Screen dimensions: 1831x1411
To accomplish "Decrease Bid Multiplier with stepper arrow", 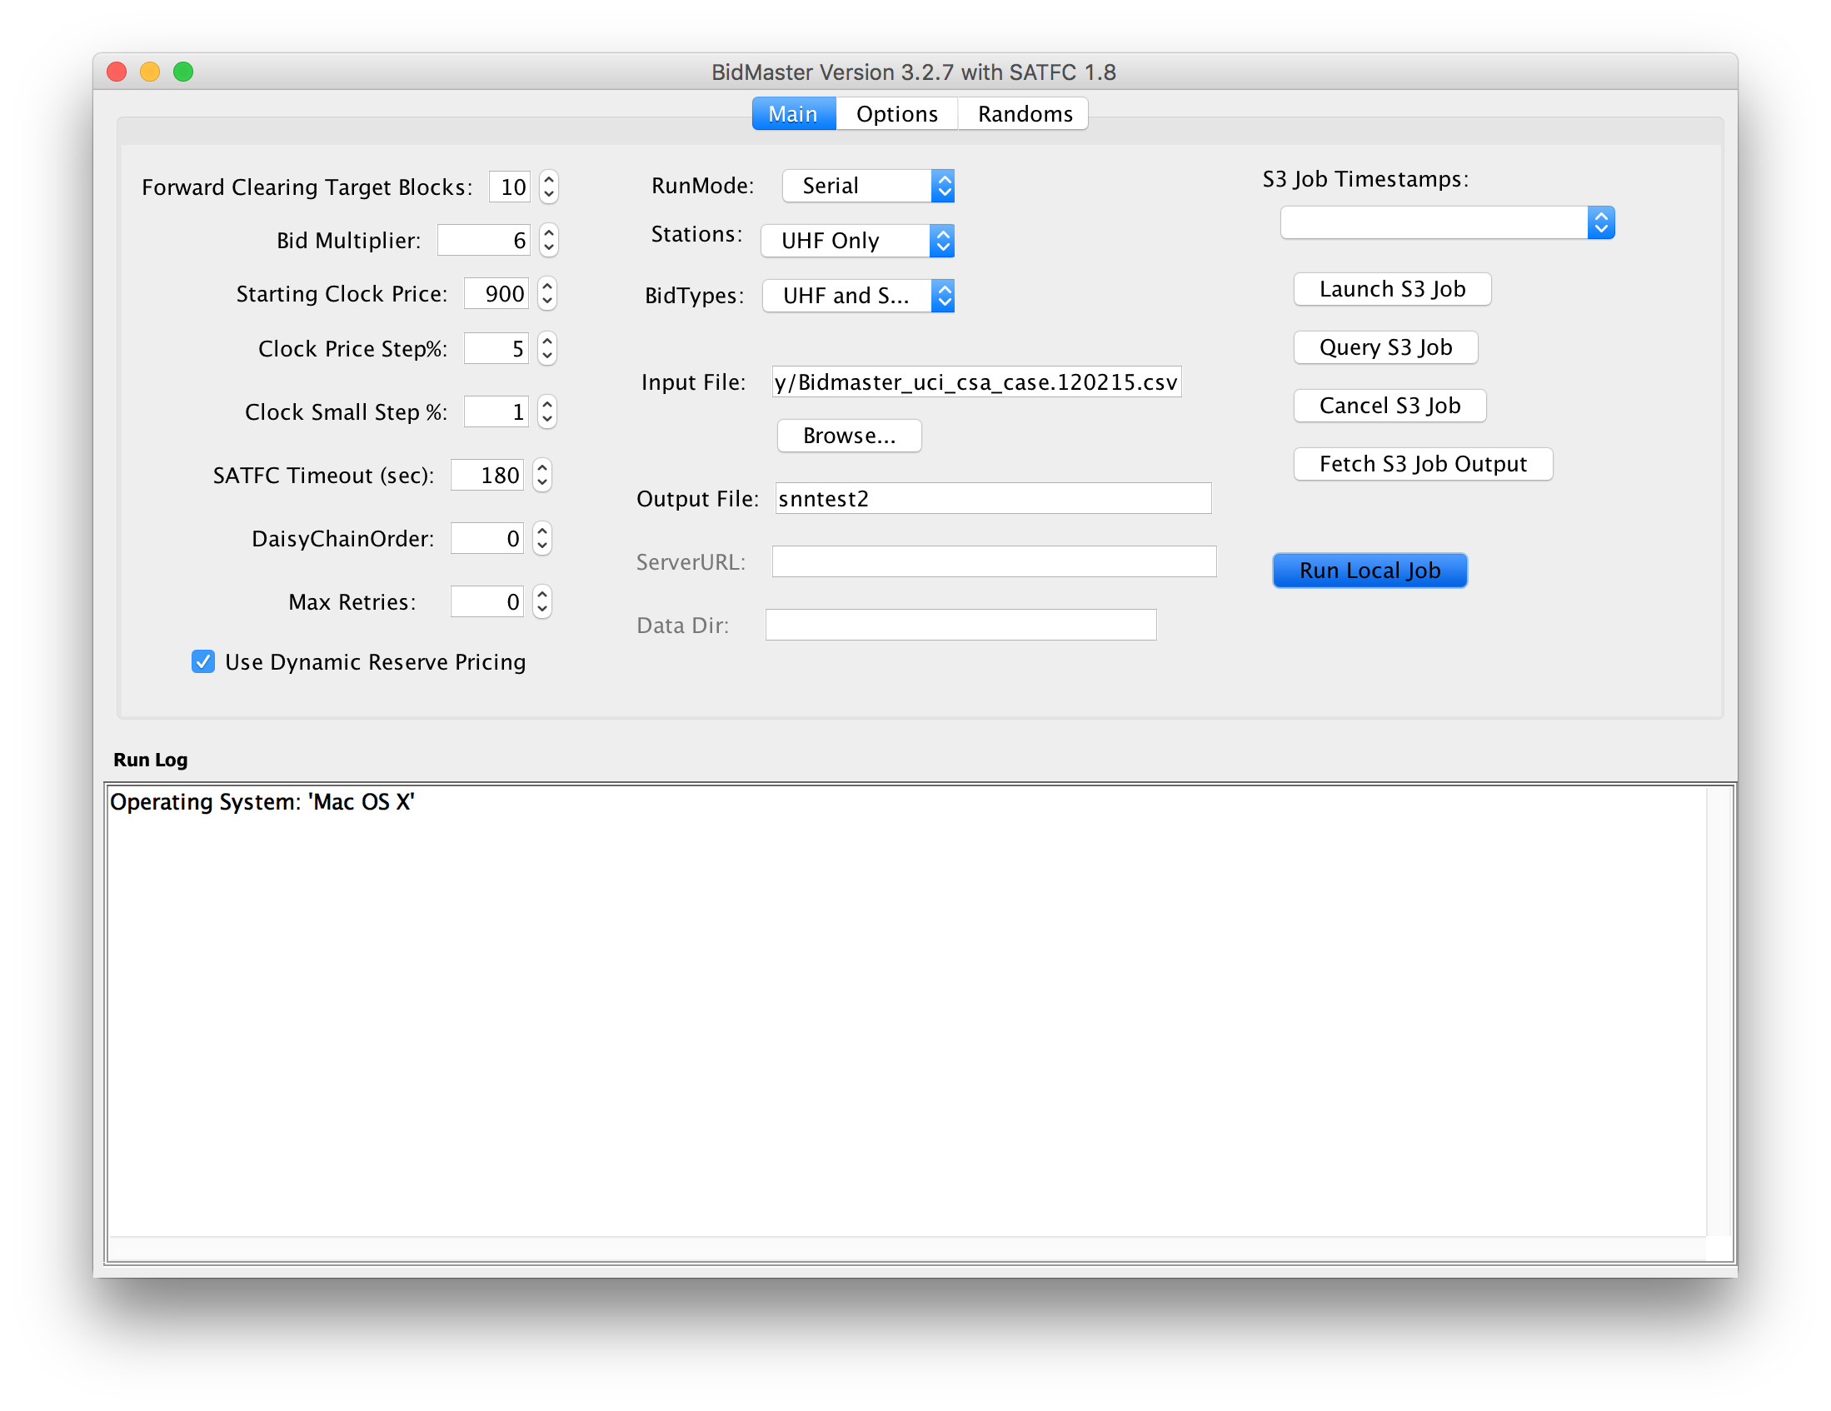I will tap(548, 249).
